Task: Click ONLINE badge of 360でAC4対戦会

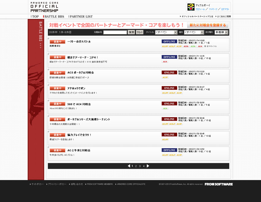Action: (169, 103)
